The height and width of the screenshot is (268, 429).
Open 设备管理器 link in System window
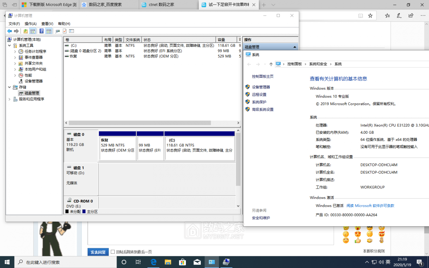pyautogui.click(x=261, y=87)
